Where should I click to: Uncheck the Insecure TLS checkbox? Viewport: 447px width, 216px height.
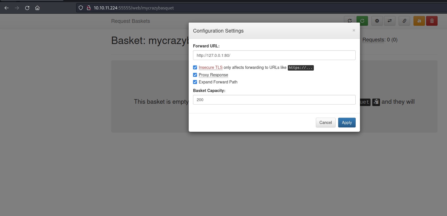pyautogui.click(x=195, y=67)
